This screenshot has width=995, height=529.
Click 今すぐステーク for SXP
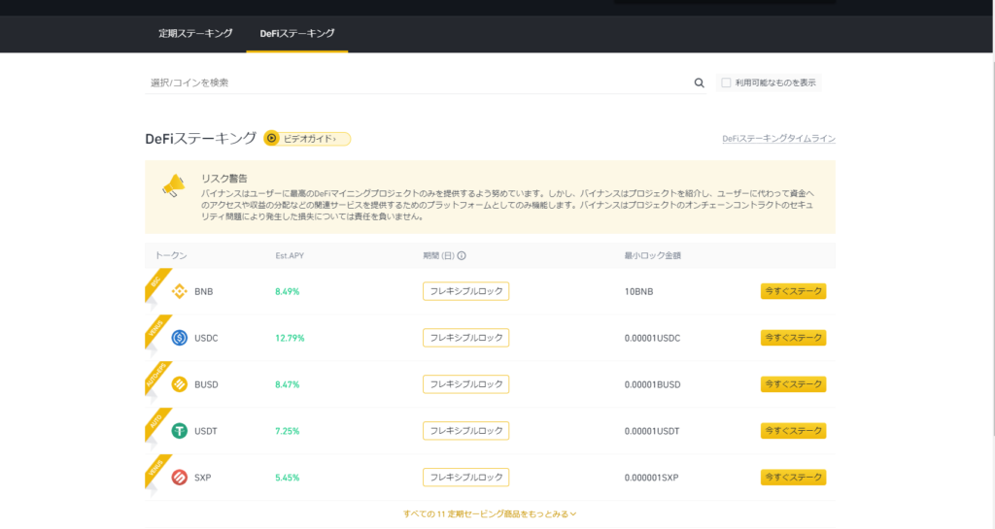pos(793,477)
